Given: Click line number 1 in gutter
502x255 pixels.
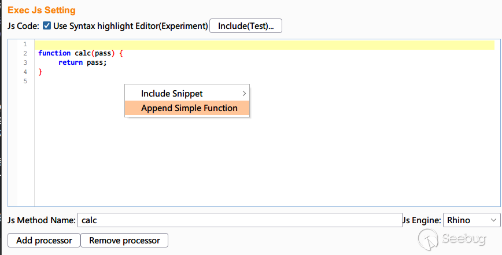Looking at the screenshot, I should pos(25,45).
